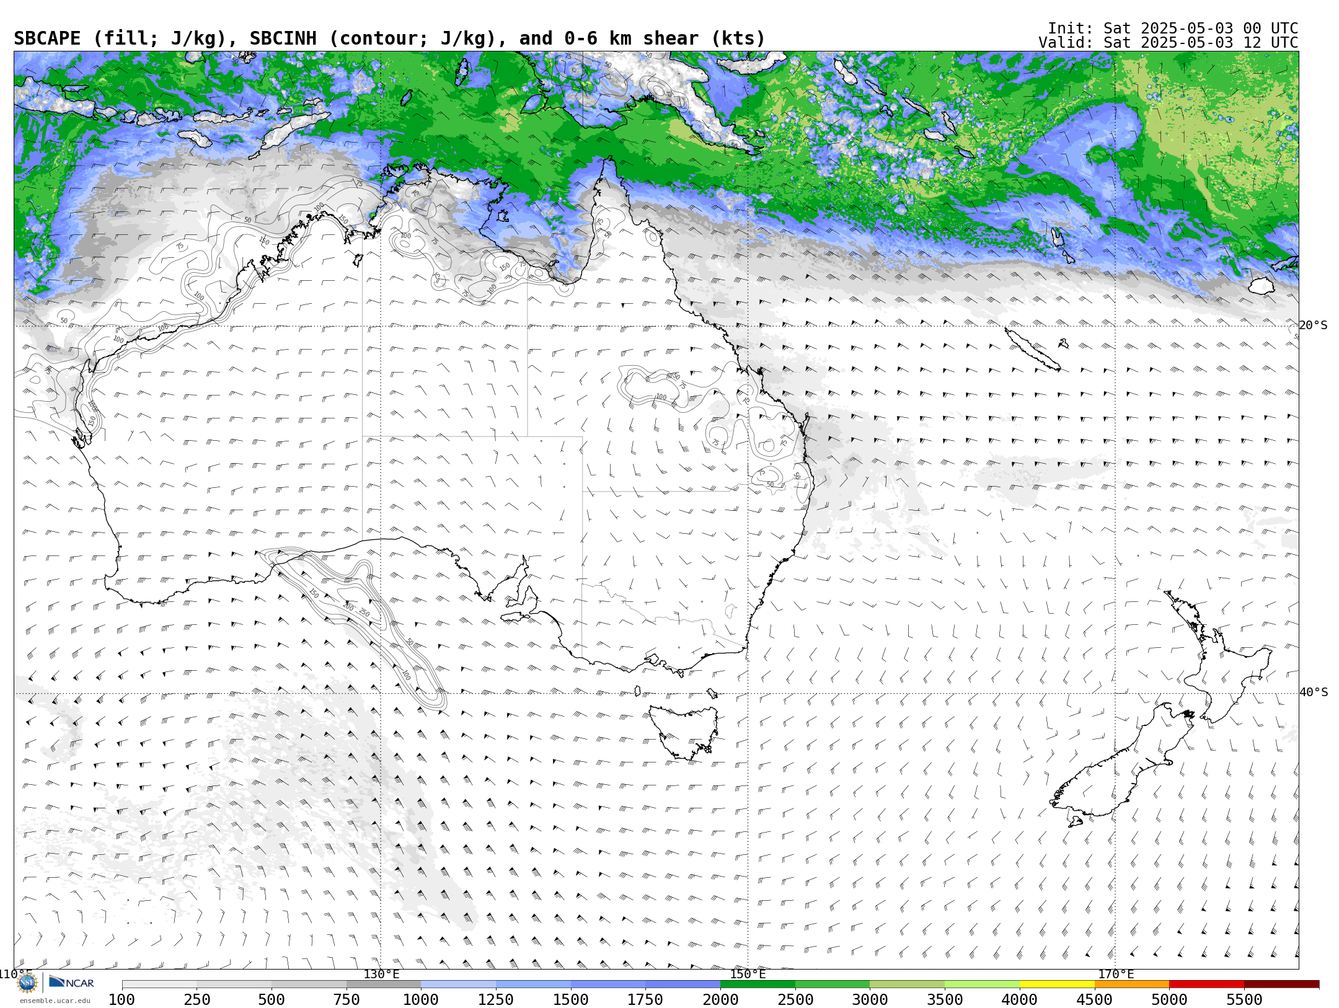The image size is (1339, 1008).
Task: Click the colorbar tick label 750
Action: [x=347, y=999]
